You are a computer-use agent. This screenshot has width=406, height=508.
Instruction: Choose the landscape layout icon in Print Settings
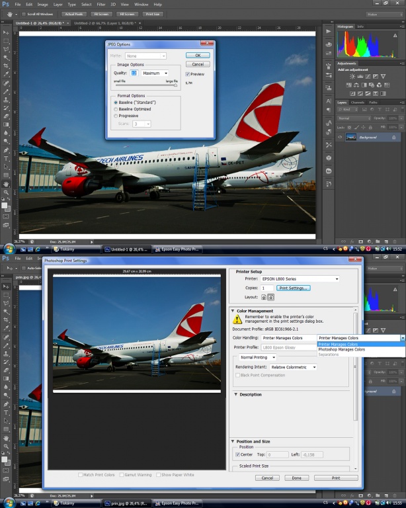271,297
